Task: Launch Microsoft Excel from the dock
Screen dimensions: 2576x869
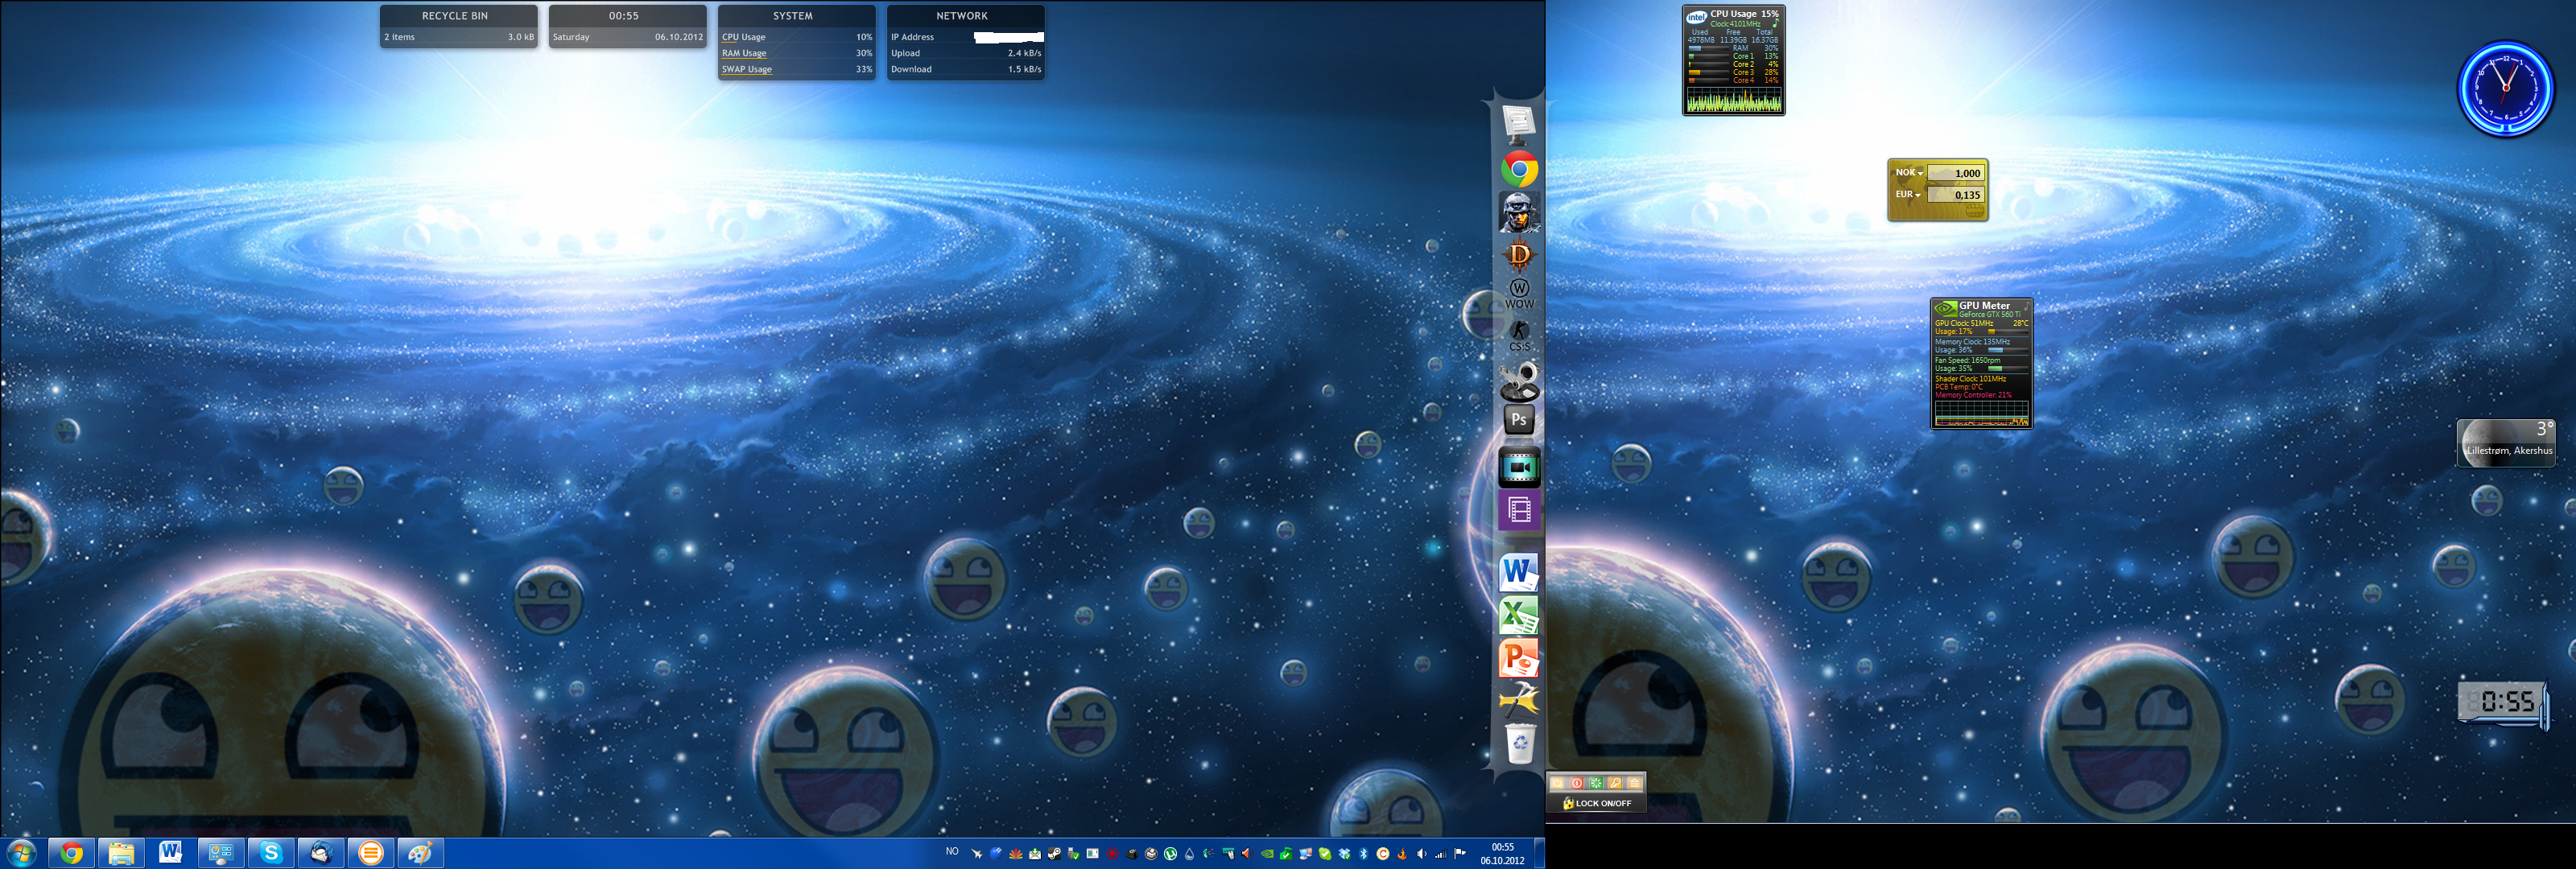Action: [x=1519, y=615]
